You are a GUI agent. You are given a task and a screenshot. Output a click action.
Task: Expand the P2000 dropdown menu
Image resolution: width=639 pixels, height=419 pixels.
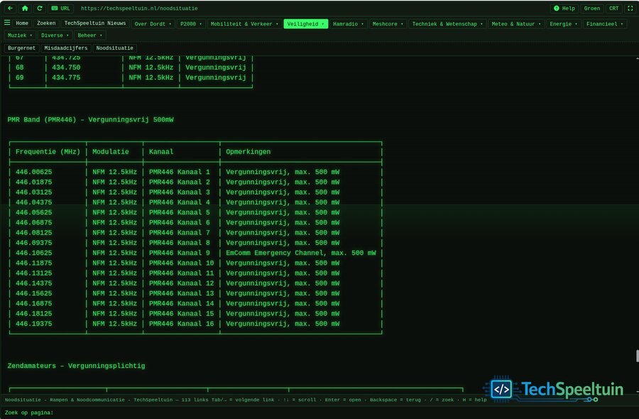tap(191, 24)
